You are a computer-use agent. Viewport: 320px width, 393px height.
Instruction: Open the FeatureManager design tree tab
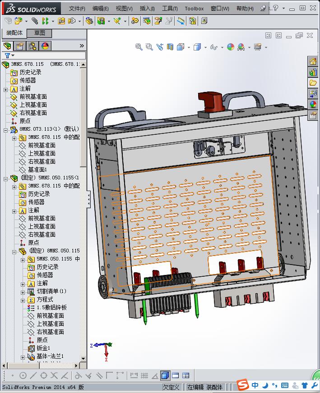click(x=7, y=46)
